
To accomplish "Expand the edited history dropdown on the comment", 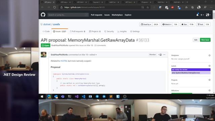I will [x=93, y=54].
